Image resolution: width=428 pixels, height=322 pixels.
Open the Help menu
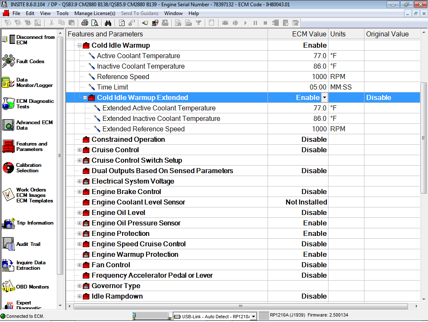pyautogui.click(x=194, y=13)
